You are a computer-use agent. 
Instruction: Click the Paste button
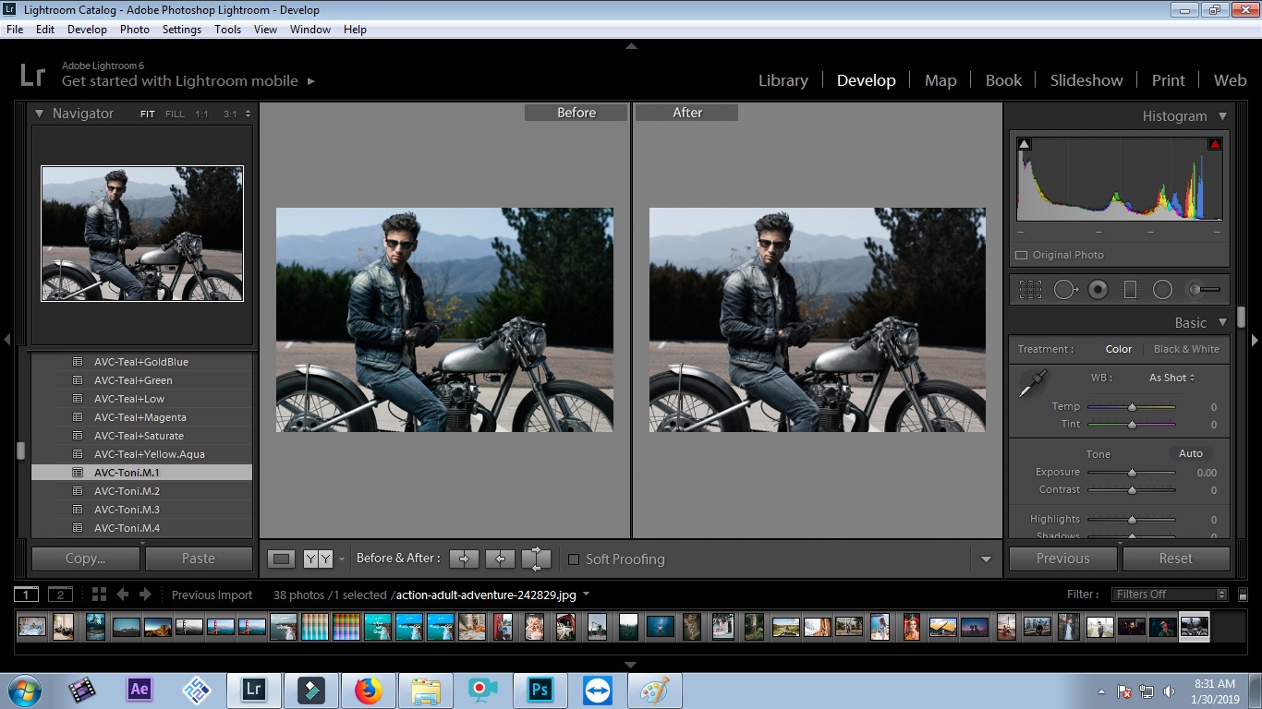pos(199,559)
